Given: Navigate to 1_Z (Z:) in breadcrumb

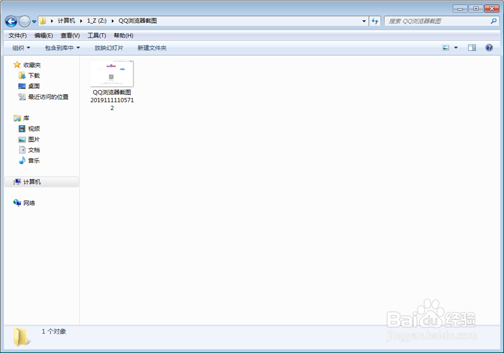Looking at the screenshot, I should coord(97,21).
